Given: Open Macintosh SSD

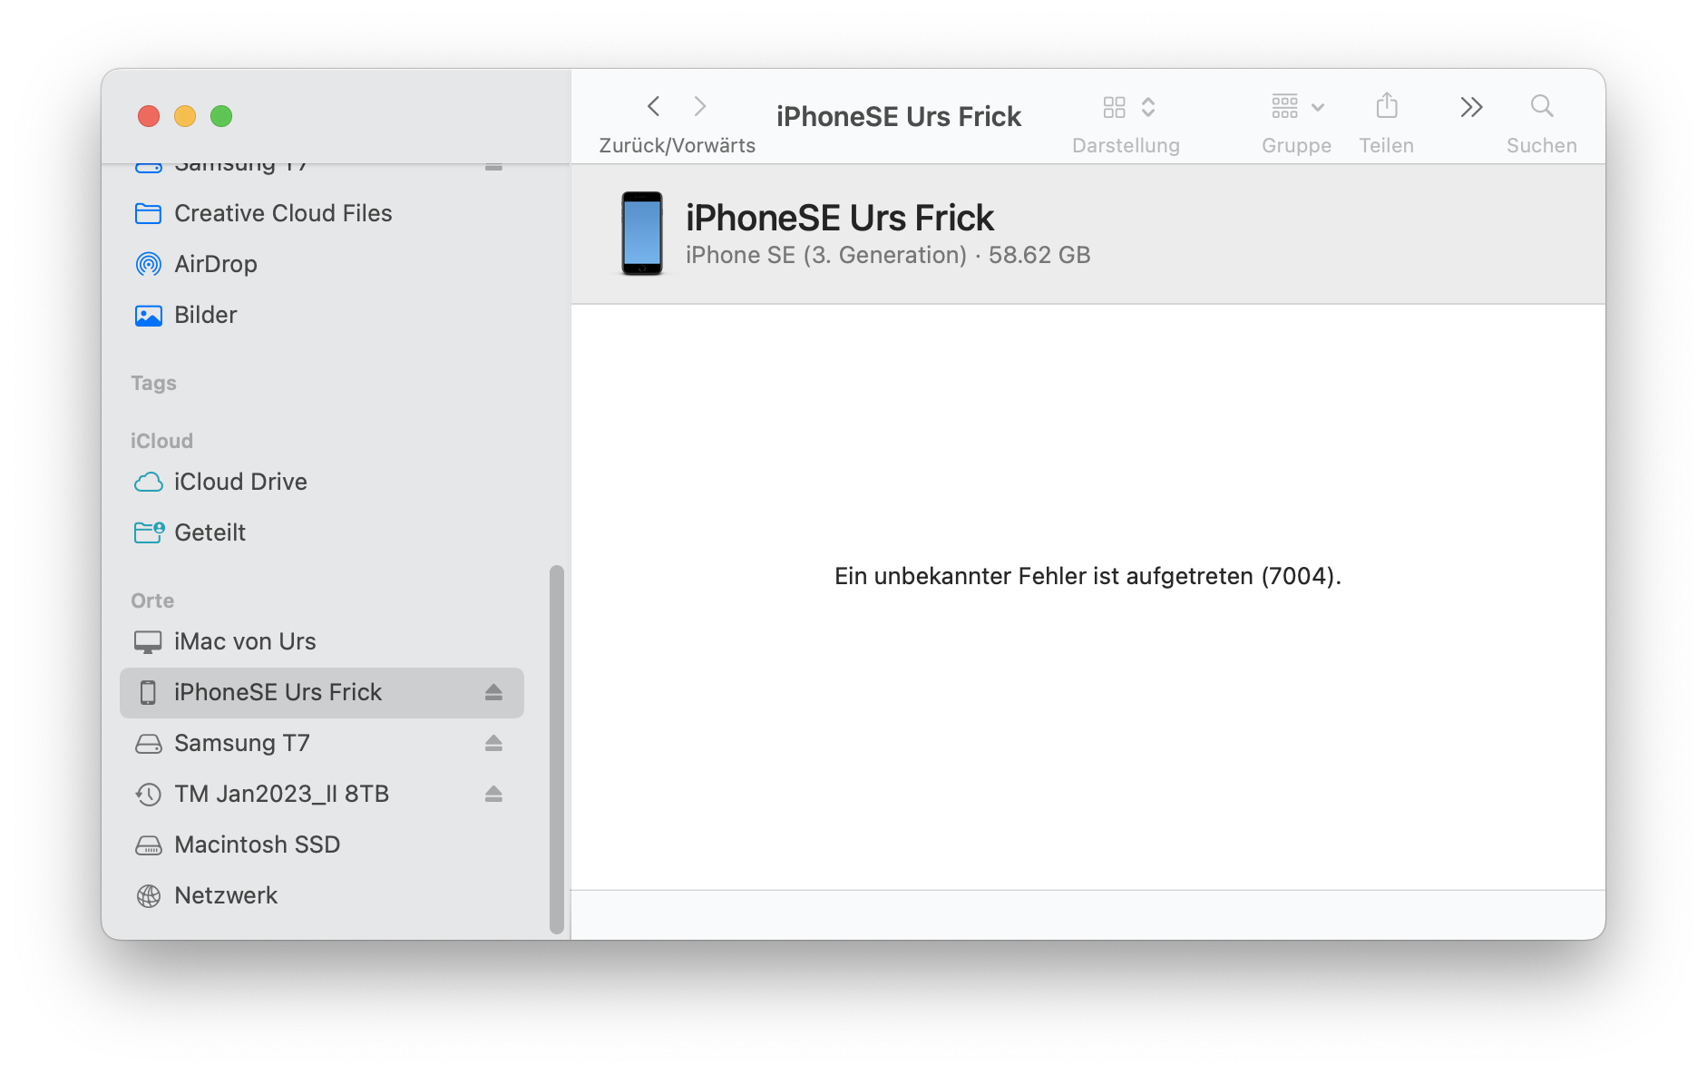Looking at the screenshot, I should (x=322, y=845).
